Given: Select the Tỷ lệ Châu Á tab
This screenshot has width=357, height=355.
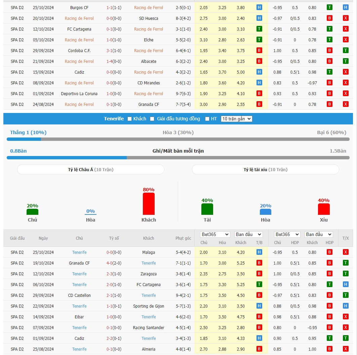Looking at the screenshot, I should click(91, 170).
